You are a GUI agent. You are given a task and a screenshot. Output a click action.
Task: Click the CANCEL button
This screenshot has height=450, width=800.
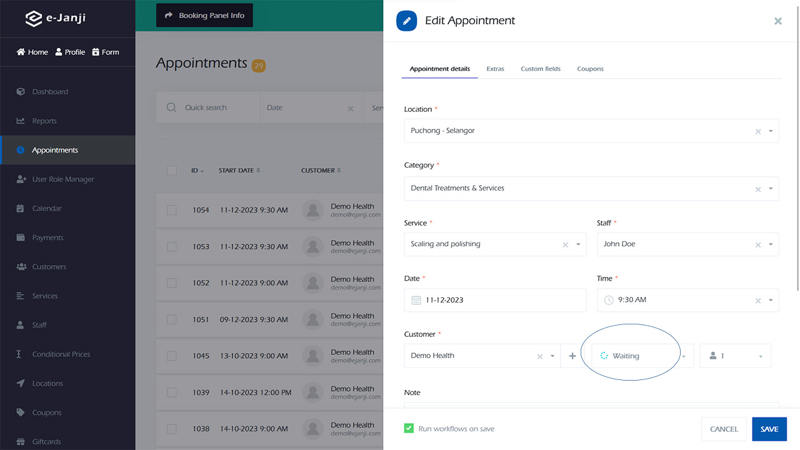point(724,429)
